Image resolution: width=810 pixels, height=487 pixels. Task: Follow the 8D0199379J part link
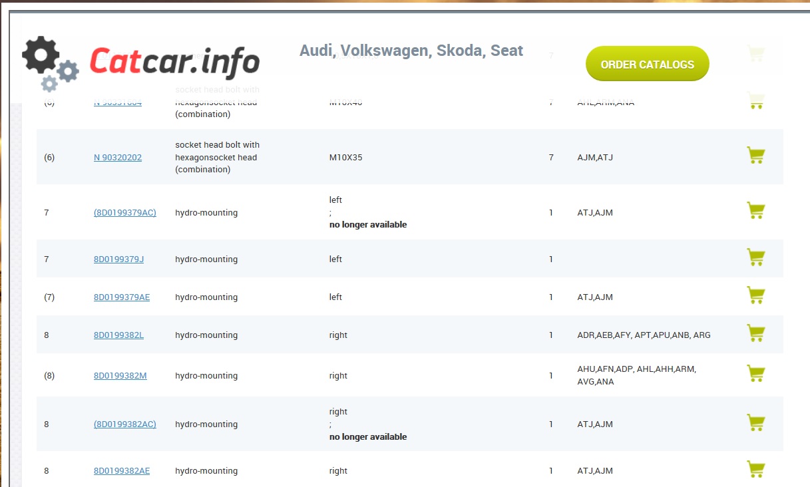point(118,259)
